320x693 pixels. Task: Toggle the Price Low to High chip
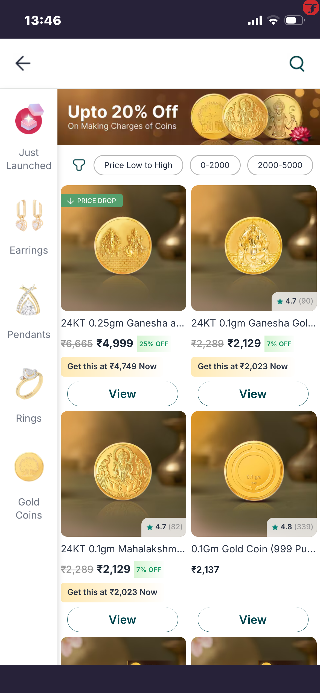coord(138,165)
